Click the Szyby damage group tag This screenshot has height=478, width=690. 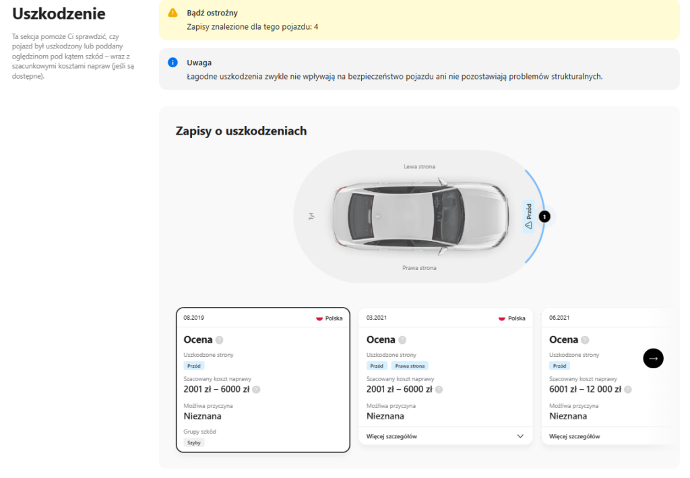tap(194, 443)
